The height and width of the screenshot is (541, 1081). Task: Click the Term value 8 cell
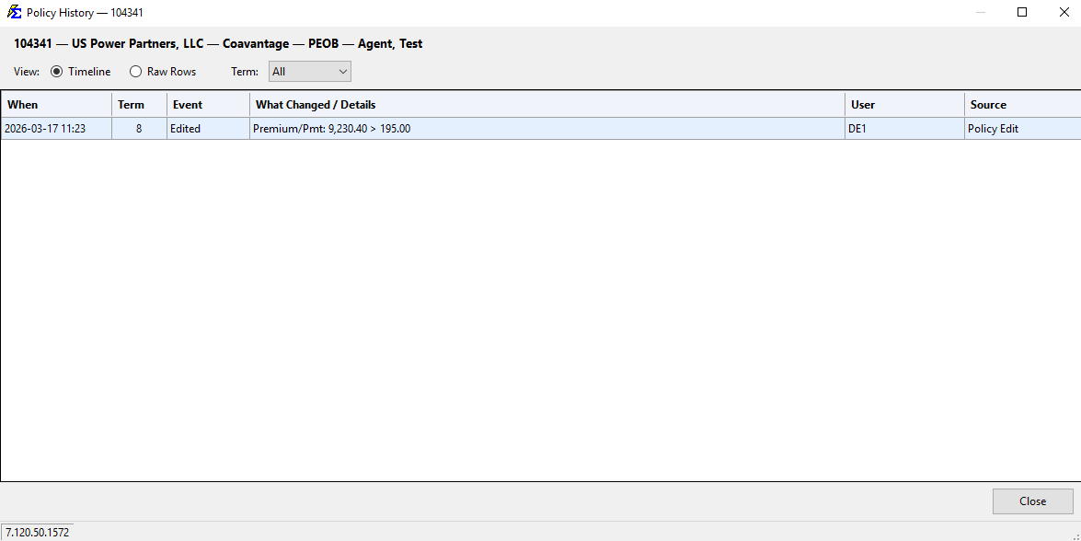click(x=139, y=129)
